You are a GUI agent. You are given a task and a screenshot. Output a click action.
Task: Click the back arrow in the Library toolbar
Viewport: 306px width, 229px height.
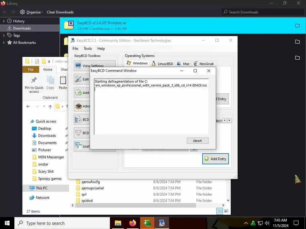[x=5, y=12]
